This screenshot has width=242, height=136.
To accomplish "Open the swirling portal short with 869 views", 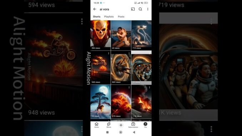I will click(121, 67).
